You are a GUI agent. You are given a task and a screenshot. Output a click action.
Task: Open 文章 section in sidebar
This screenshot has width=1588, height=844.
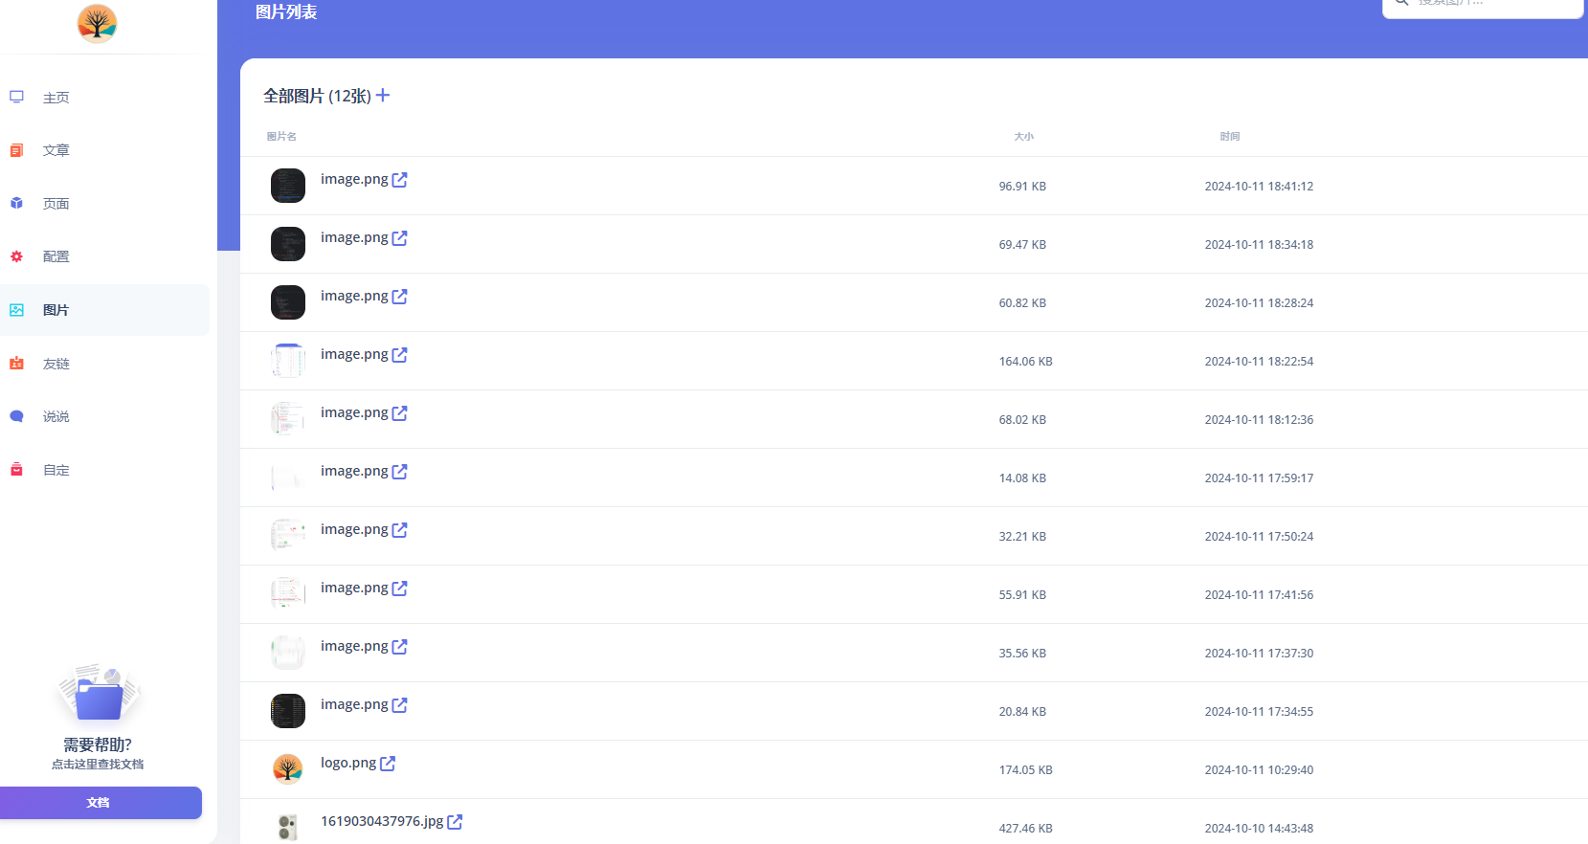pyautogui.click(x=56, y=150)
